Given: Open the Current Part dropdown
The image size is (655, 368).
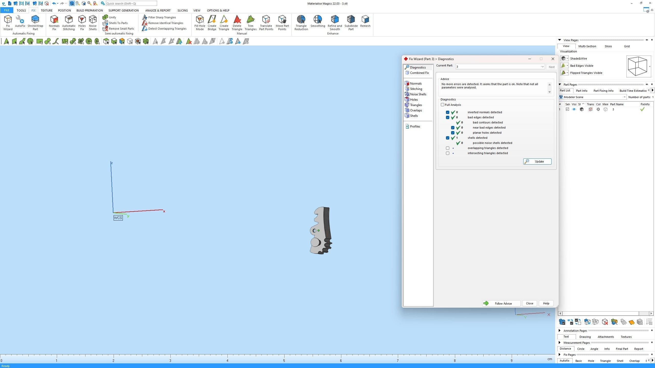Looking at the screenshot, I should [x=542, y=67].
